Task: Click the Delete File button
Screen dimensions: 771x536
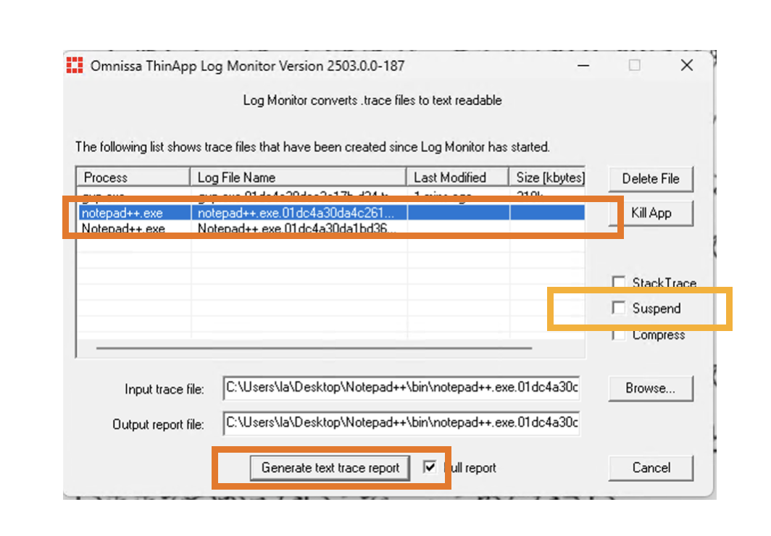Action: tap(650, 178)
